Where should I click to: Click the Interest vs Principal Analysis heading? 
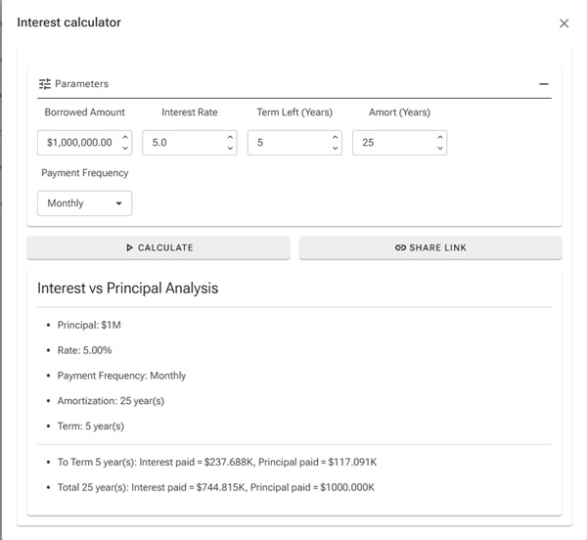pos(127,289)
